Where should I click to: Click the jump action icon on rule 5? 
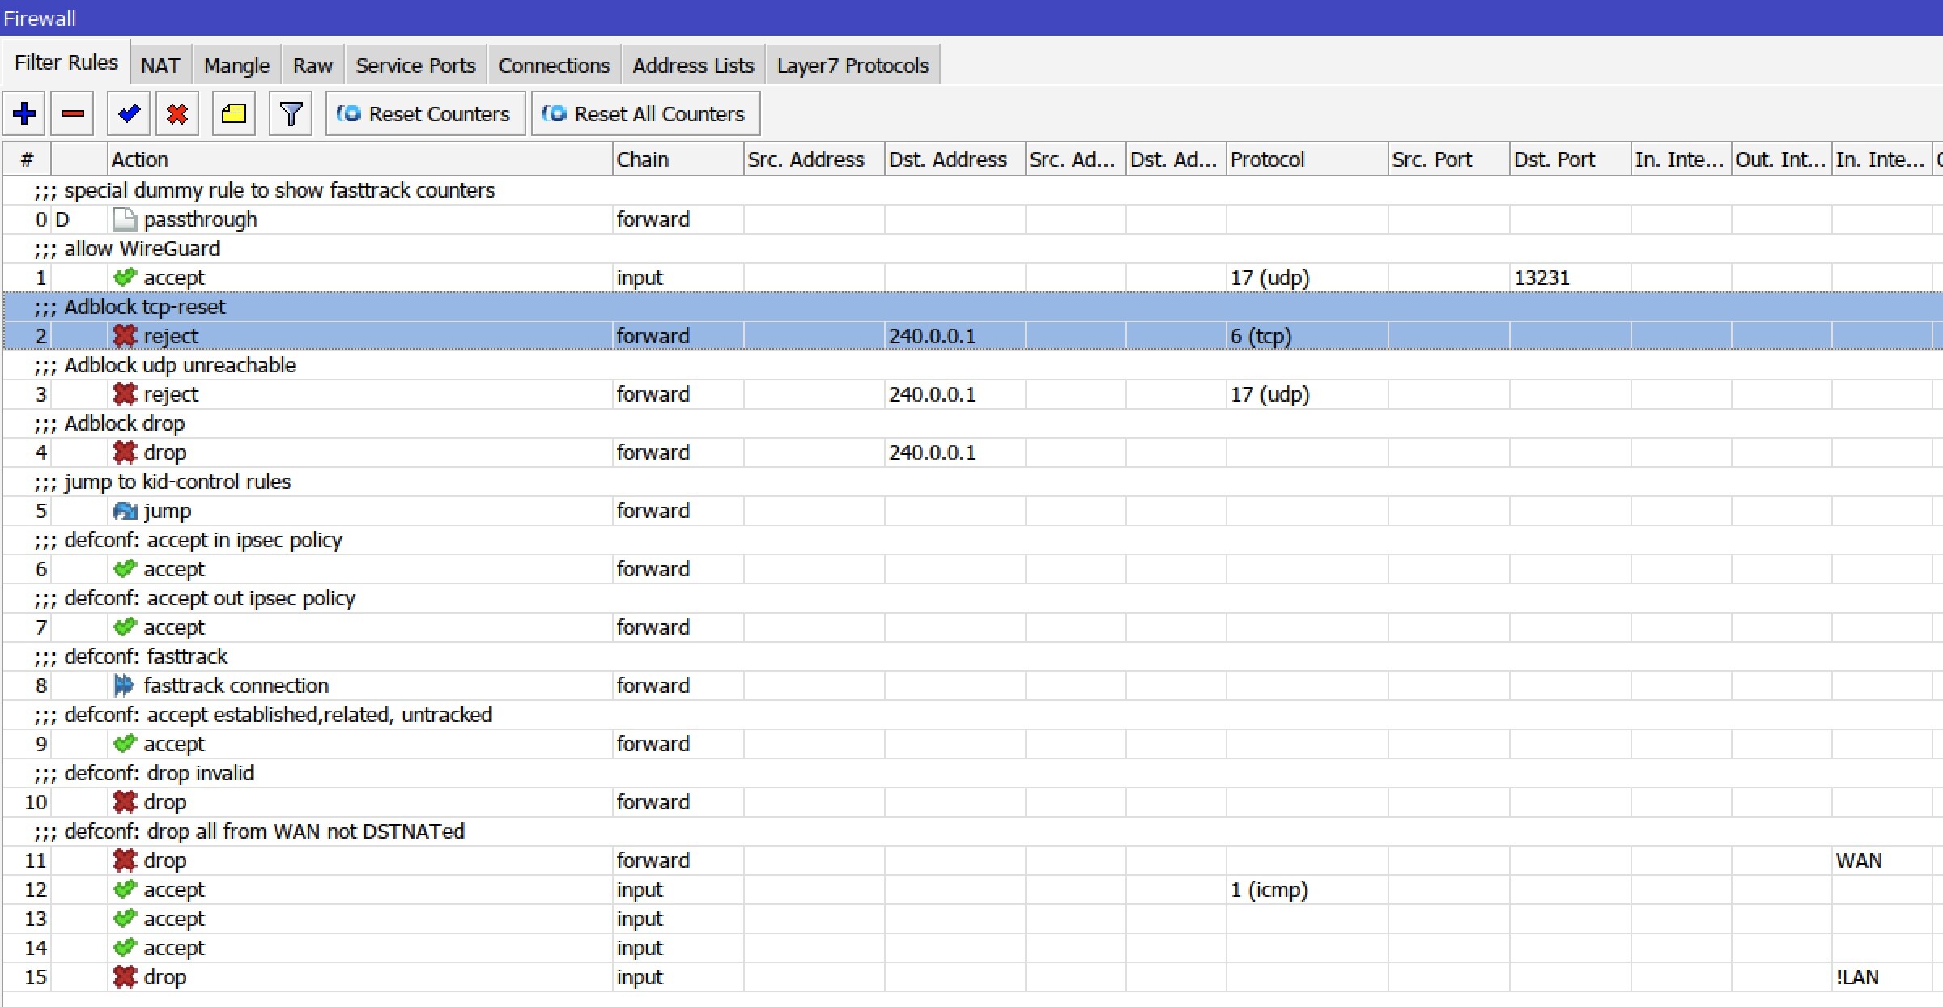125,510
